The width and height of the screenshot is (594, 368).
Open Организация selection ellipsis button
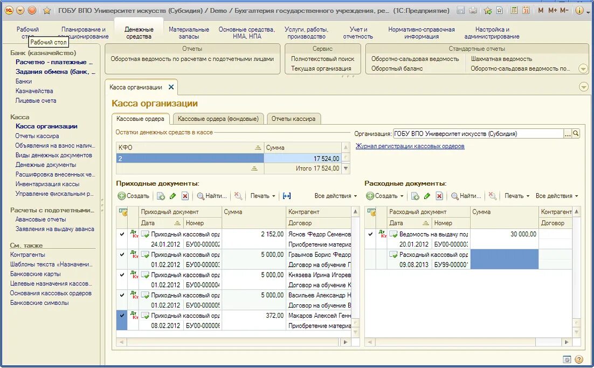click(x=568, y=133)
